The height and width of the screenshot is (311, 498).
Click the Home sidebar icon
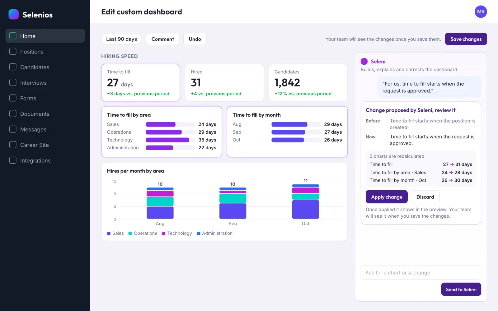click(13, 36)
